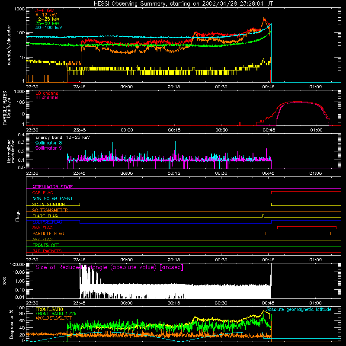The image size is (346, 346).
Task: Select the SC_IN_SUNLIGHT flag label
Action: tap(50, 204)
